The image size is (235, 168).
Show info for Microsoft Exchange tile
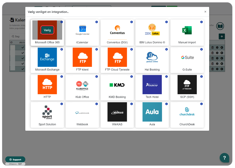pyautogui.click(x=62, y=49)
